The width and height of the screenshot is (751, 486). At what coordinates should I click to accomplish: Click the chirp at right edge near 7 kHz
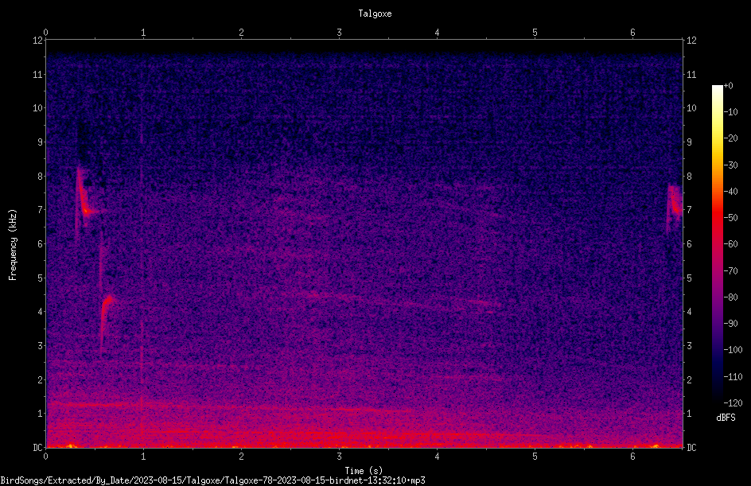(x=675, y=206)
